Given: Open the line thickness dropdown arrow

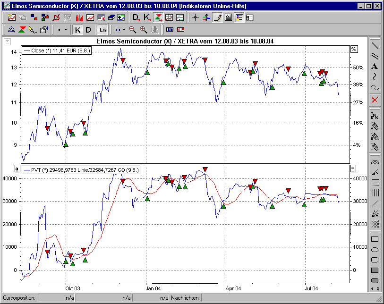Looking at the screenshot, I should (x=67, y=29).
